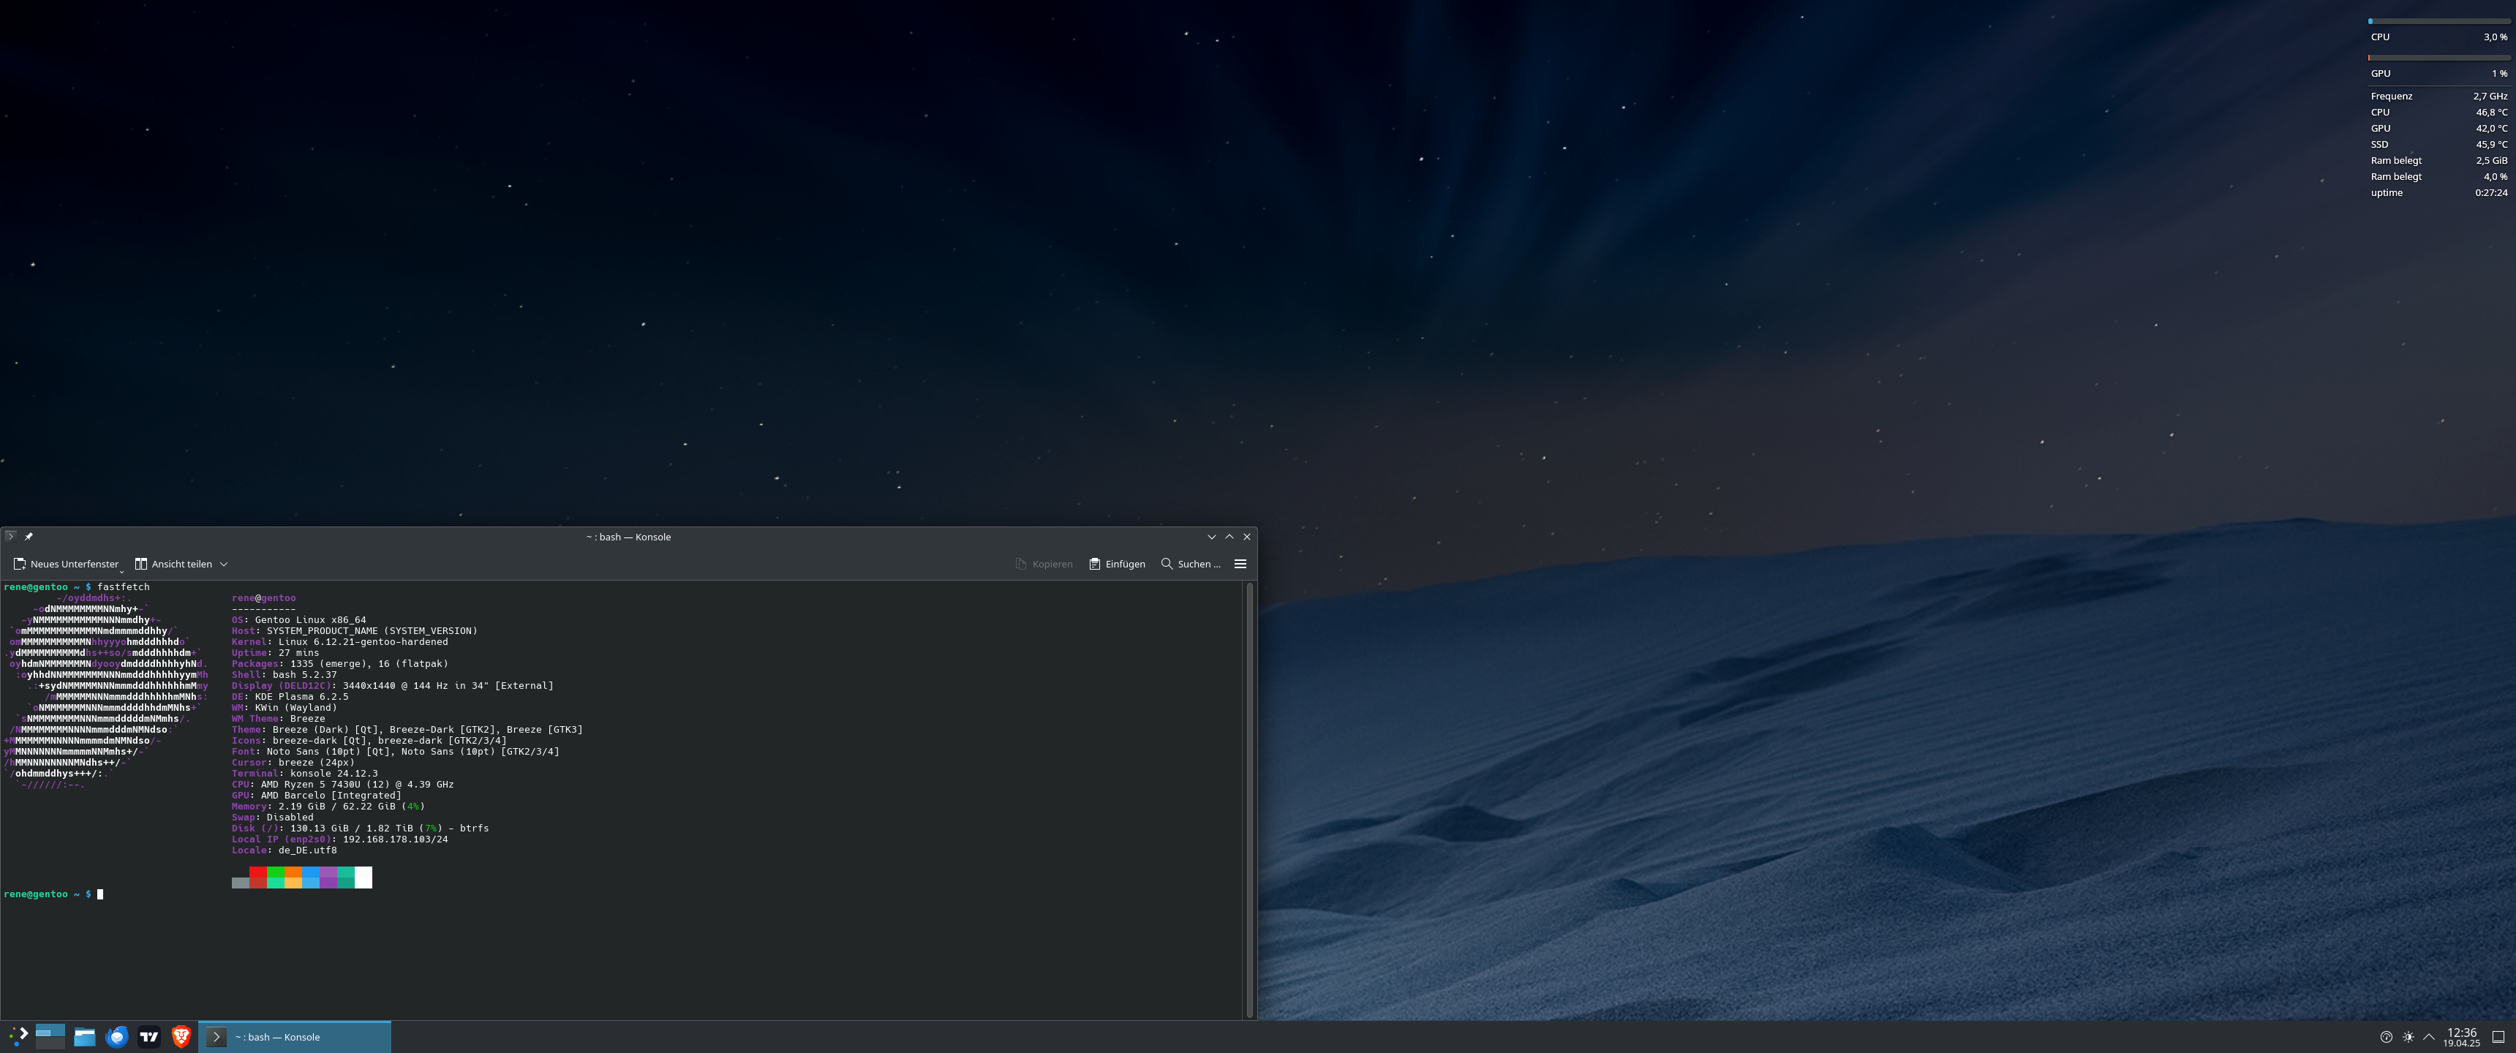Launch TradingView from the taskbar

coord(149,1036)
